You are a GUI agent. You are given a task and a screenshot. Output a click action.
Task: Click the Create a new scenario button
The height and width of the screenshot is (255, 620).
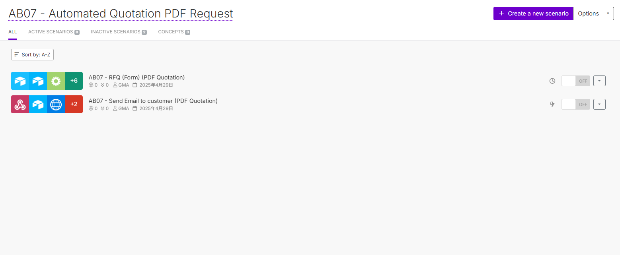pyautogui.click(x=533, y=13)
